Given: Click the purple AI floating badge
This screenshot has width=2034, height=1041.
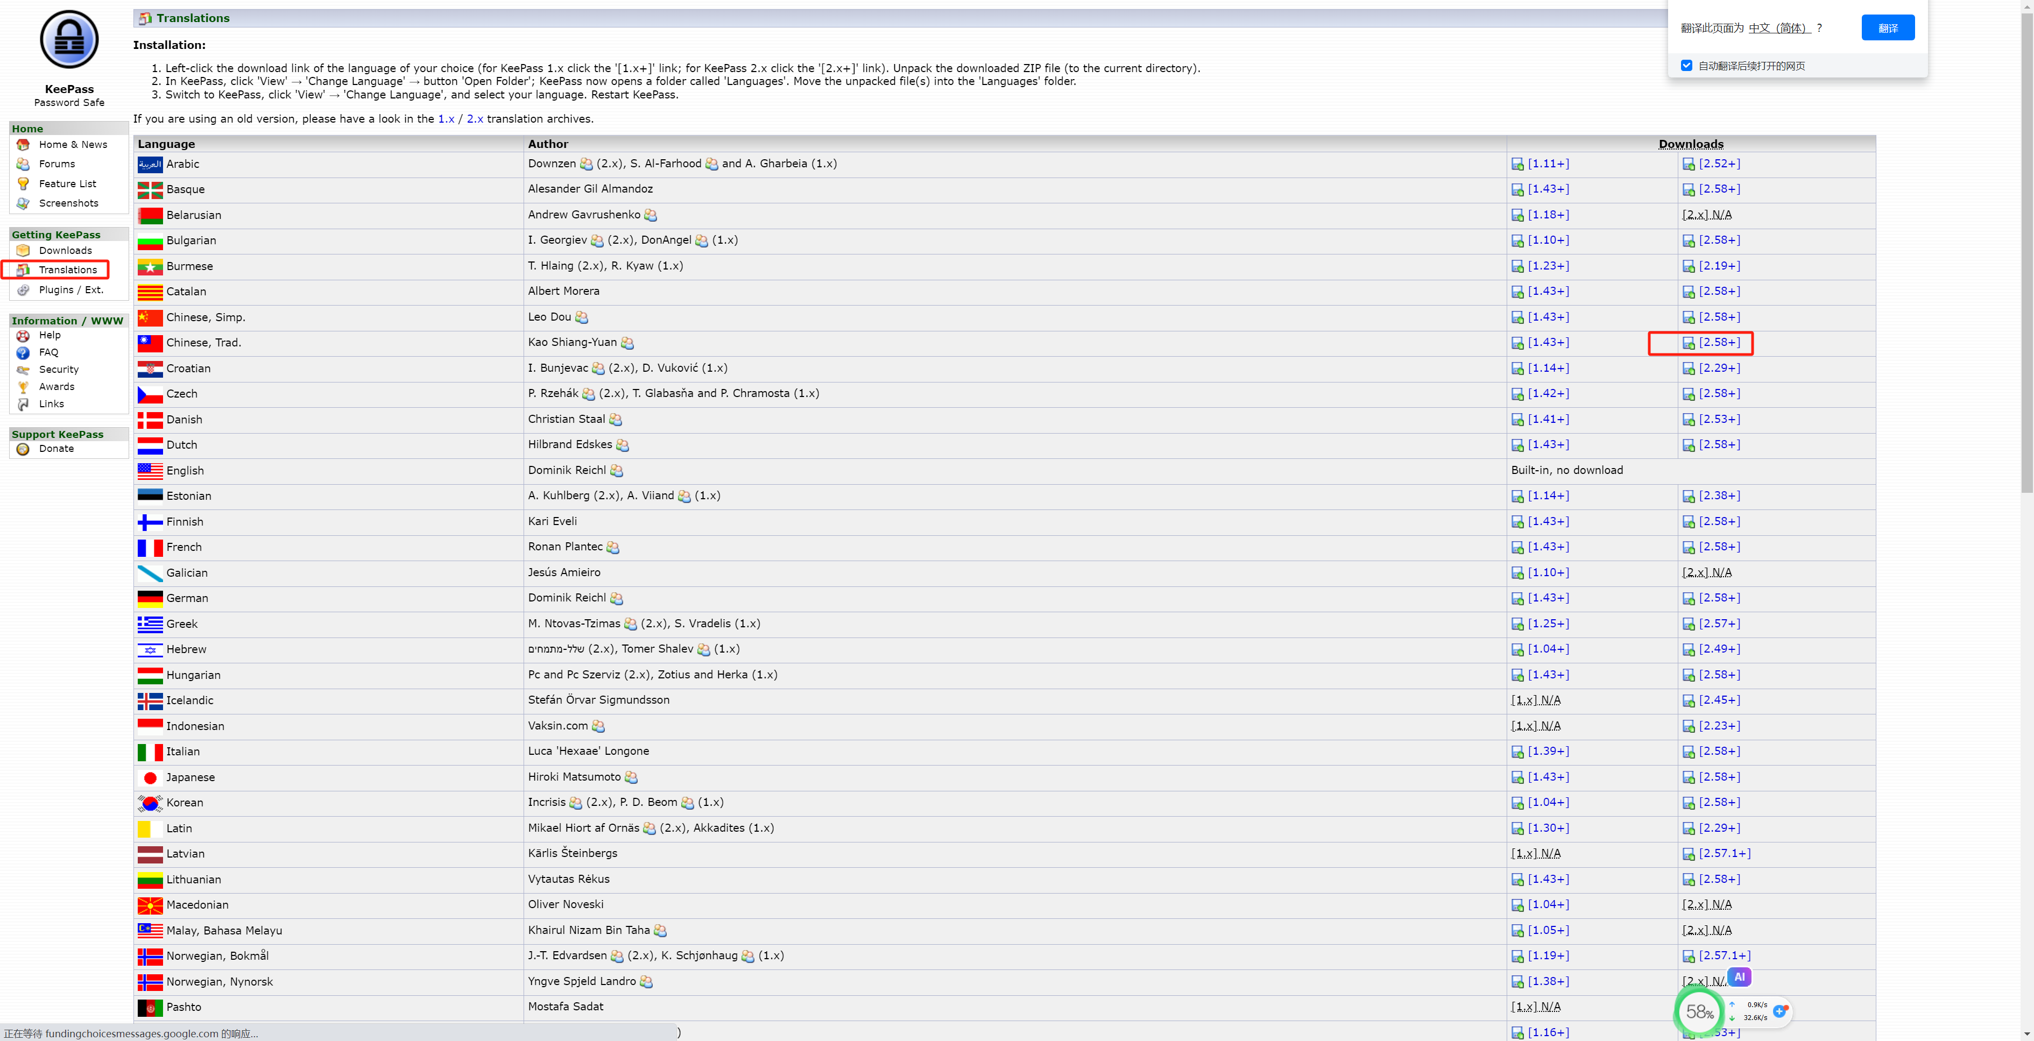Looking at the screenshot, I should pos(1740,977).
